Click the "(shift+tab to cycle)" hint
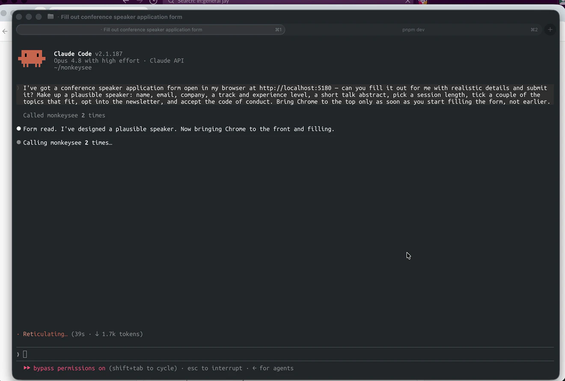Screen dimensions: 565x381 [x=143, y=368]
